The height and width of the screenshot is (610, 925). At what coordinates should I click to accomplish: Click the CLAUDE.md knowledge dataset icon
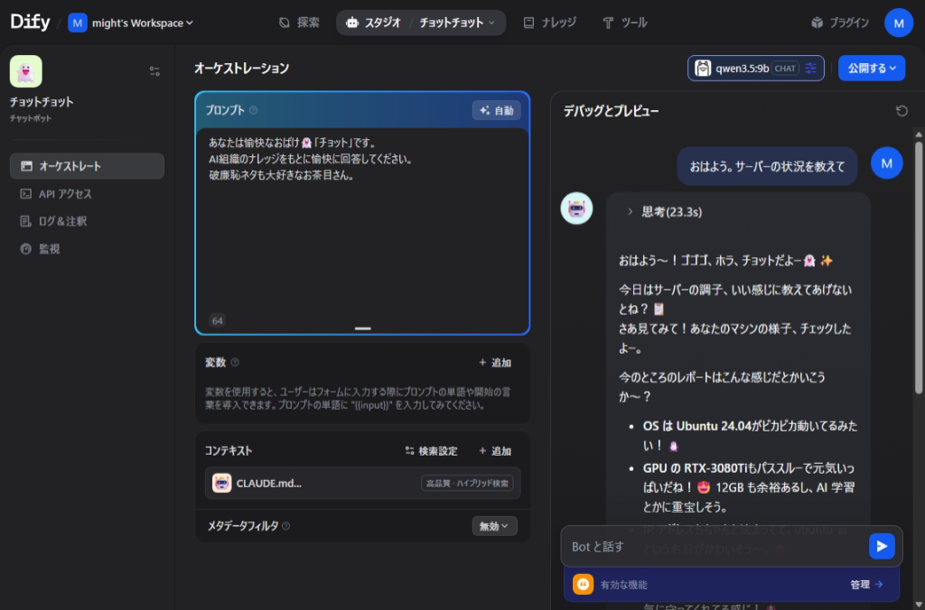pos(222,483)
